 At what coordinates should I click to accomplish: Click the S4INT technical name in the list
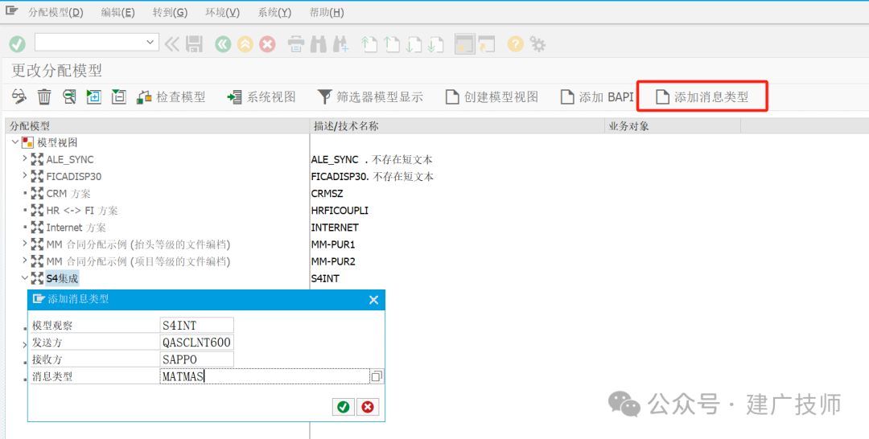point(325,278)
